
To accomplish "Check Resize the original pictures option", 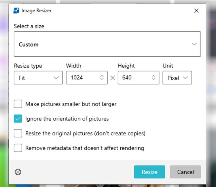I will click(18, 133).
